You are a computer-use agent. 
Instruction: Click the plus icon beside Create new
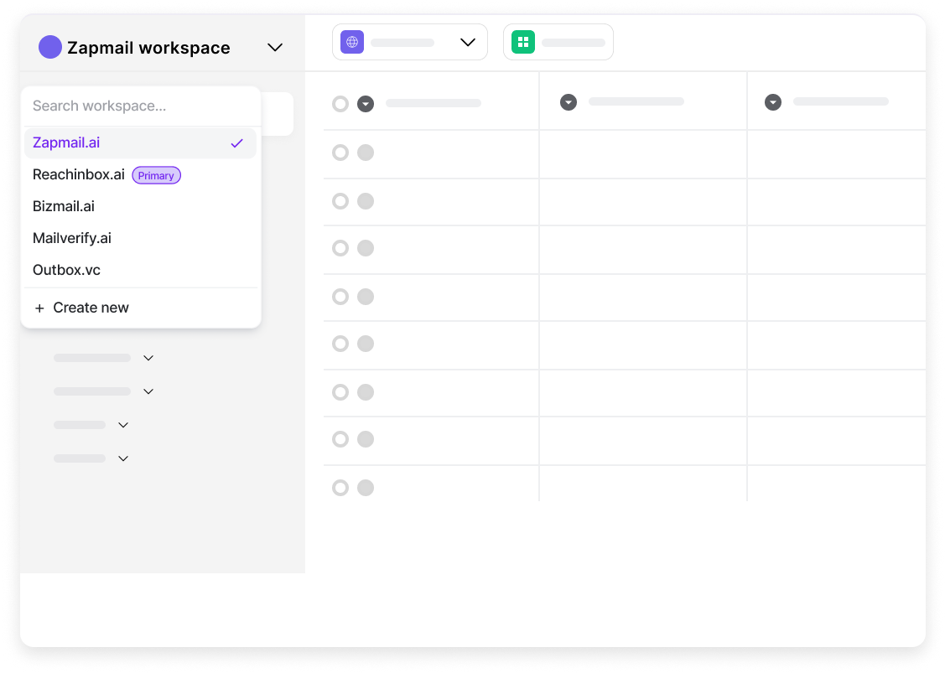39,308
